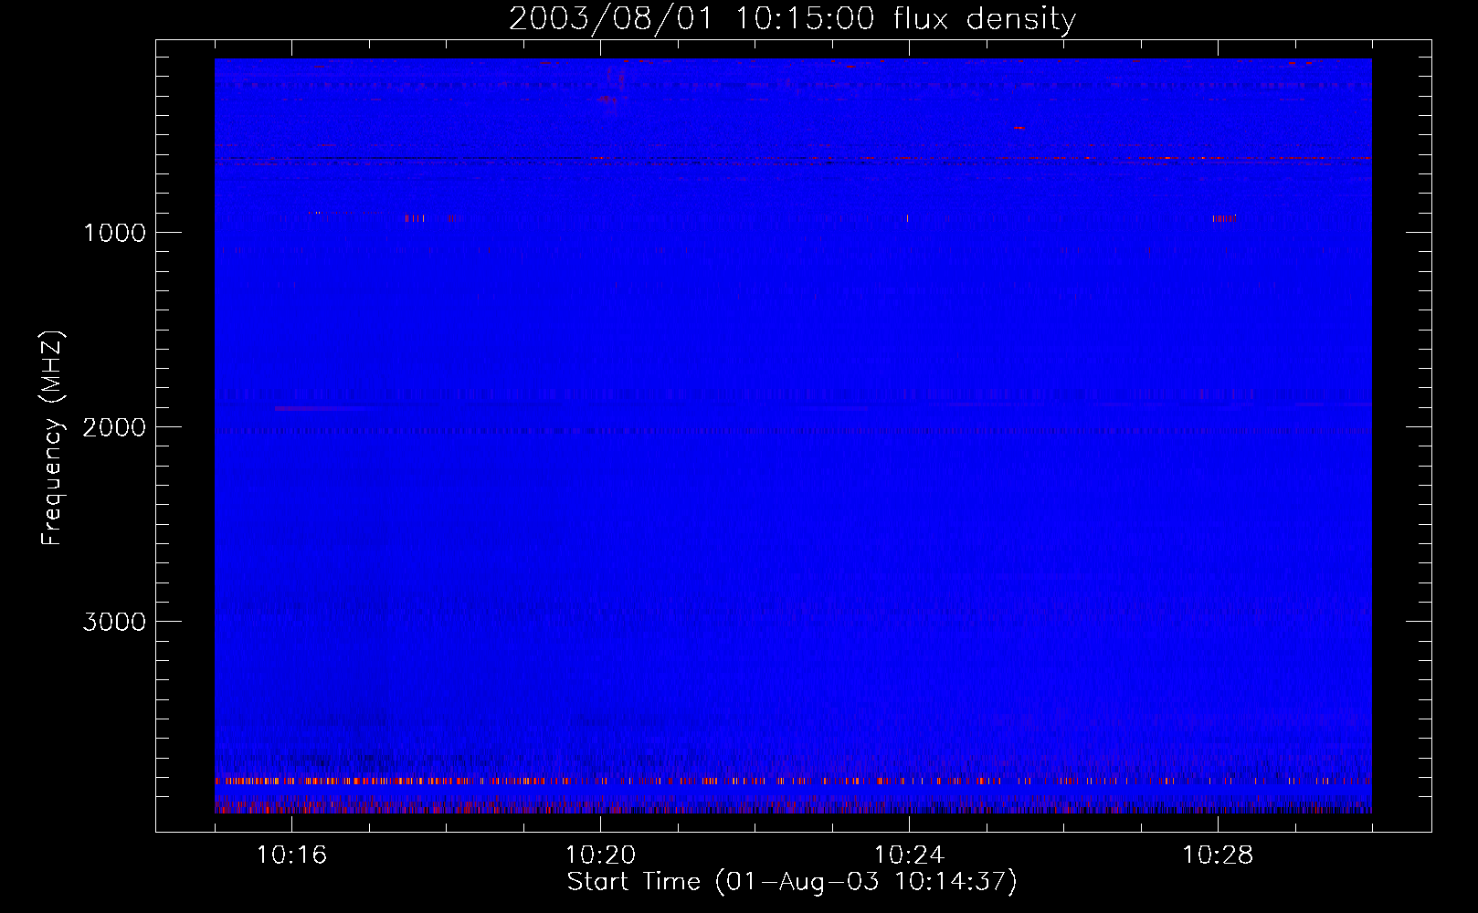Click the '10:20' time tick label
The width and height of the screenshot is (1478, 913).
pos(600,855)
